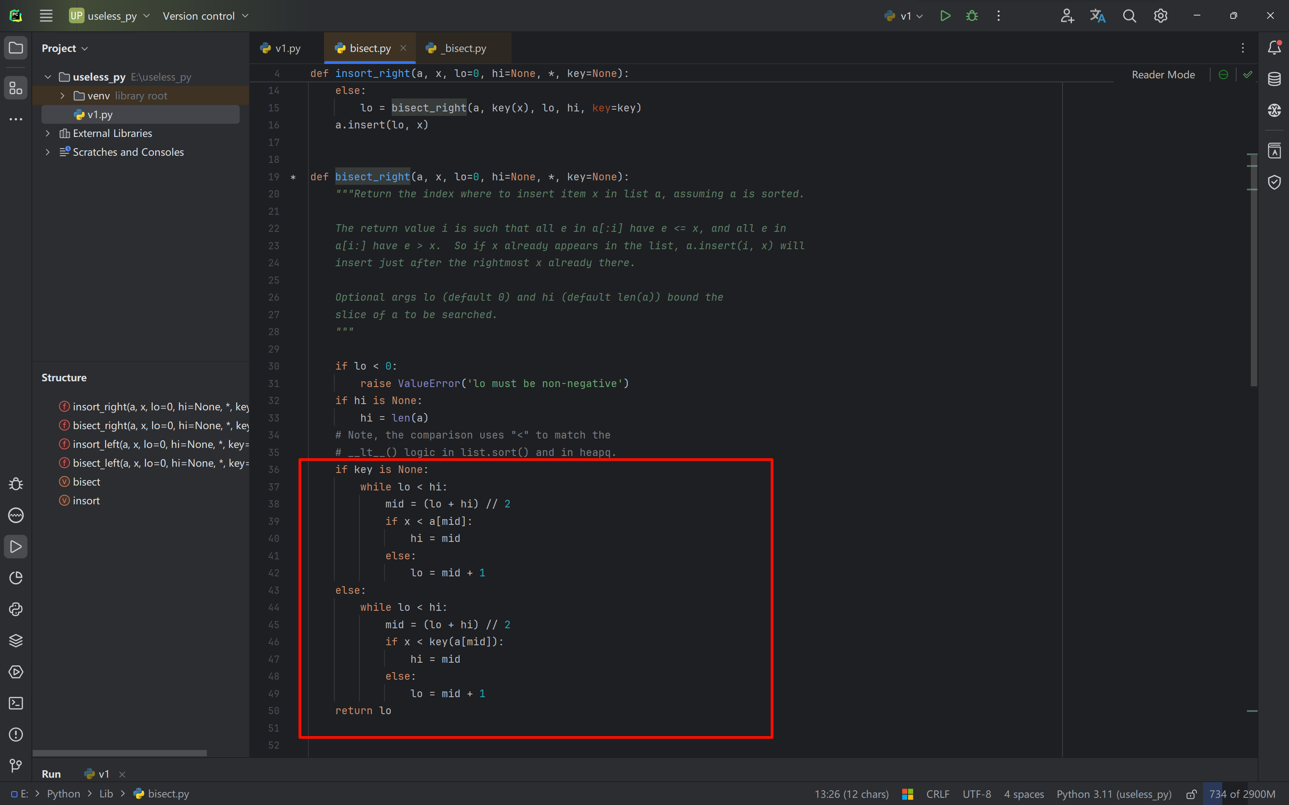This screenshot has width=1289, height=805.
Task: Open the Database tool window
Action: [x=1274, y=79]
